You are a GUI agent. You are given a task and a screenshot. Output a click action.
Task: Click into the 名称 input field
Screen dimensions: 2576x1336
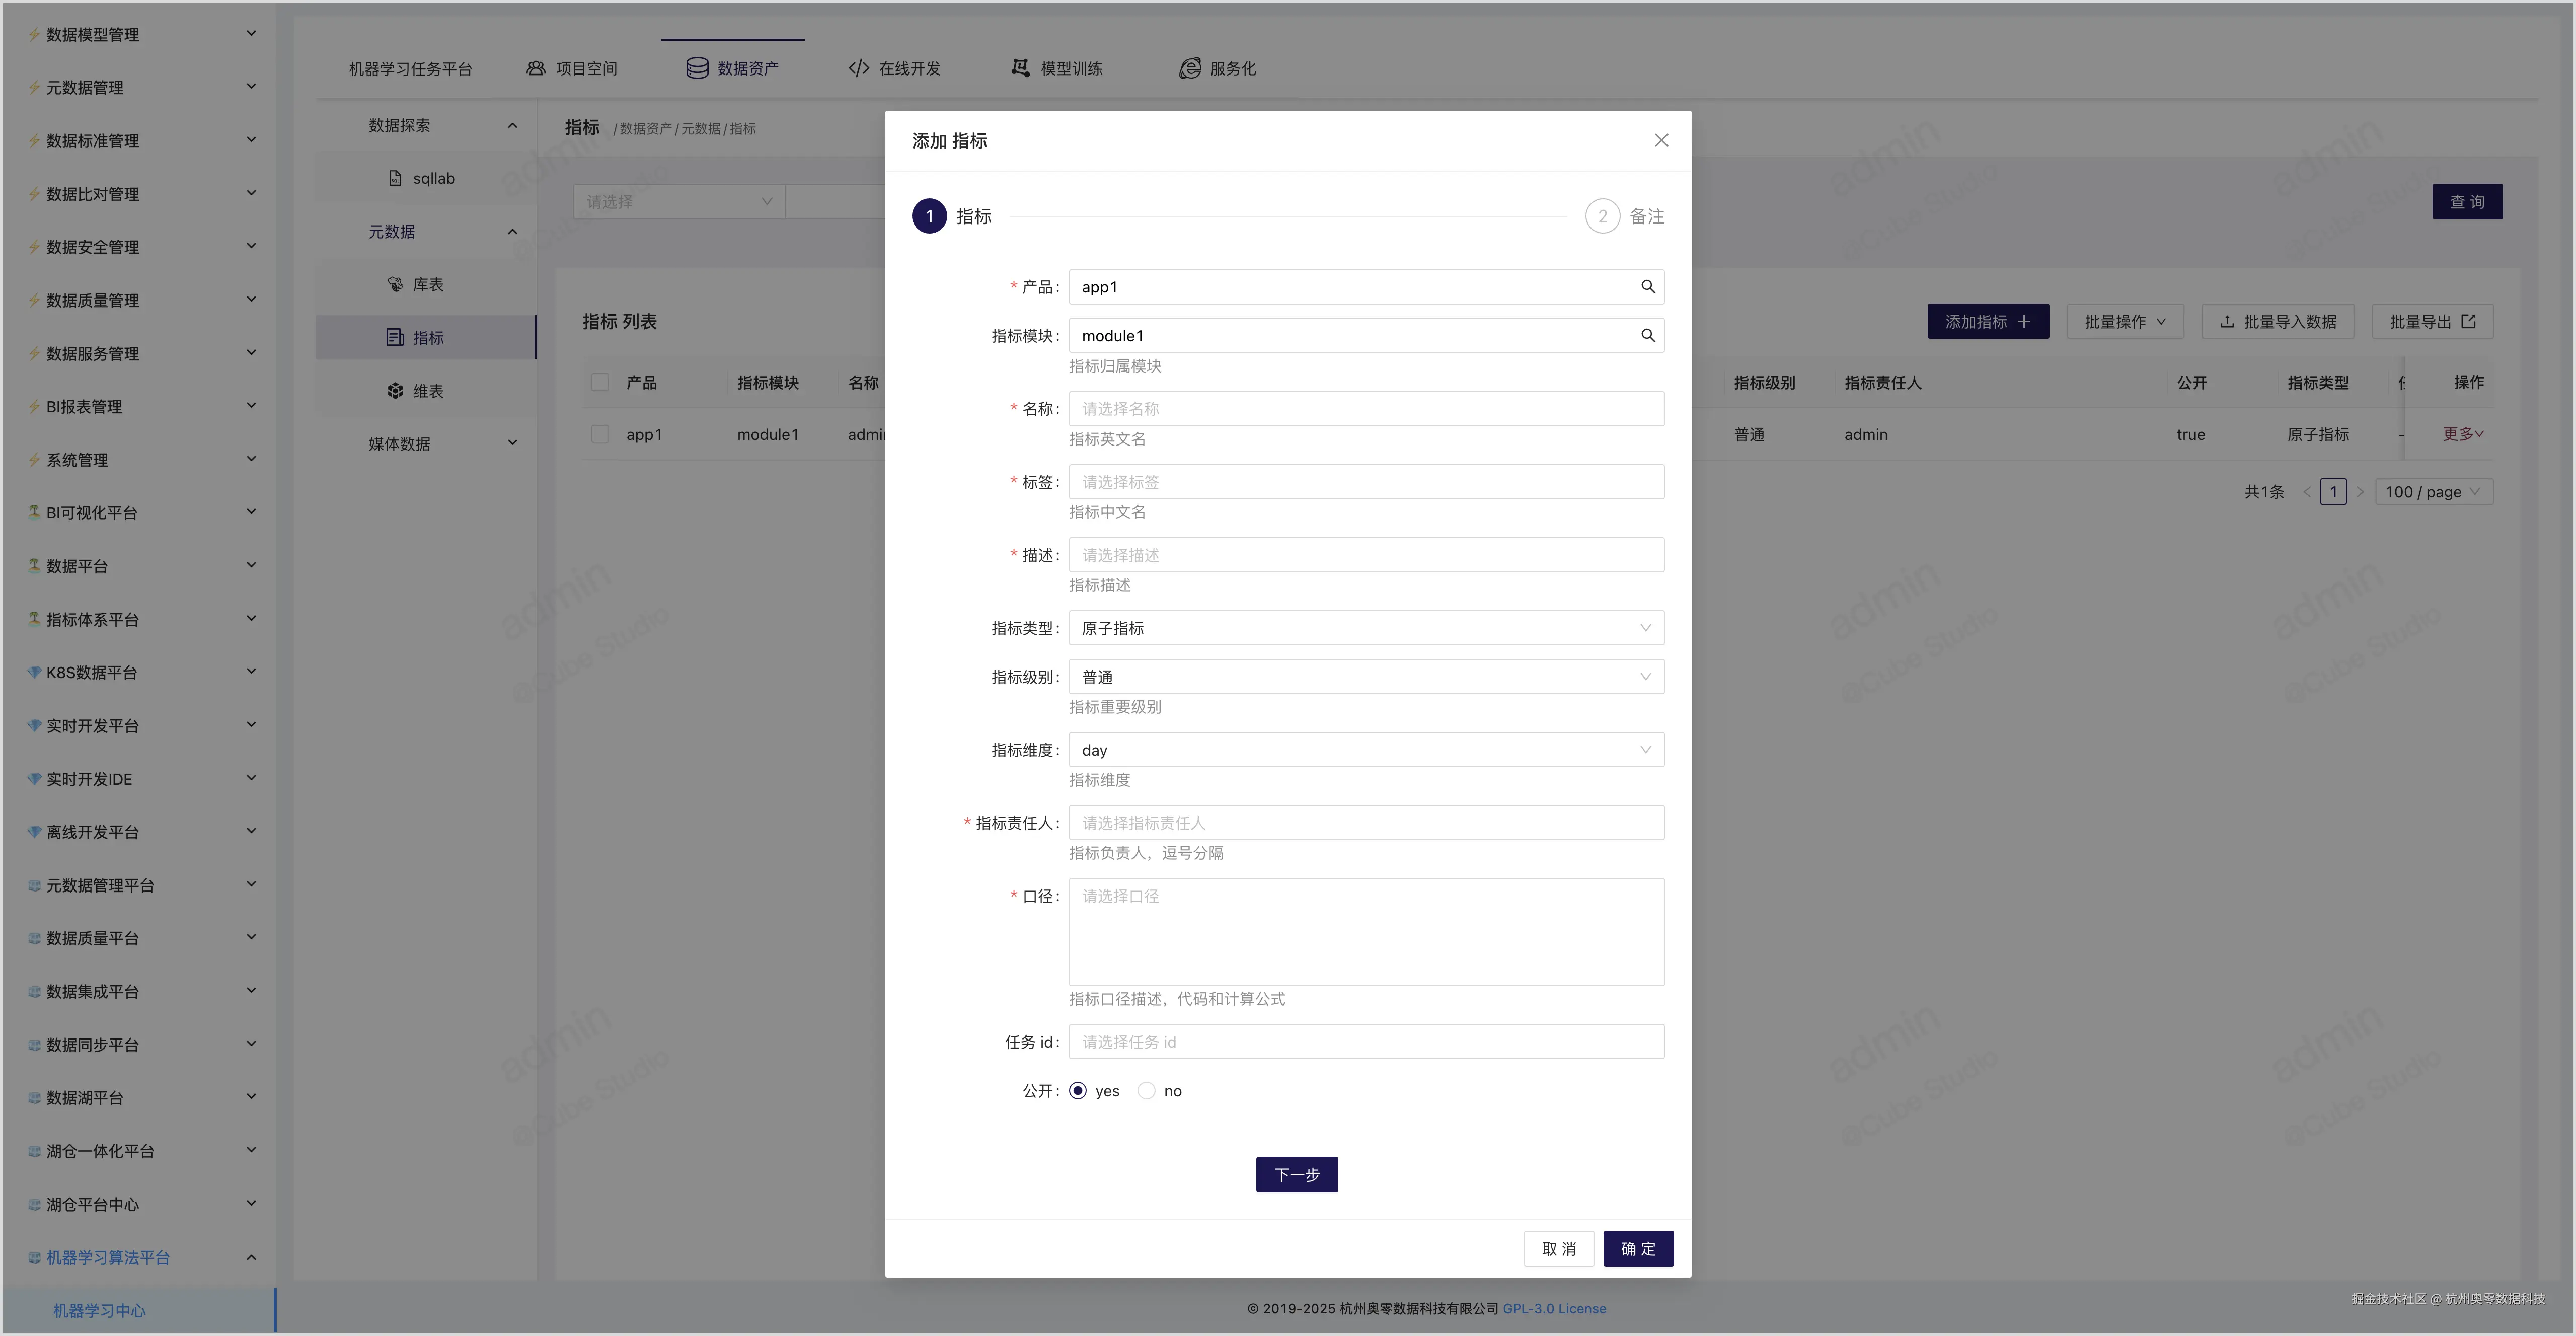click(x=1365, y=409)
